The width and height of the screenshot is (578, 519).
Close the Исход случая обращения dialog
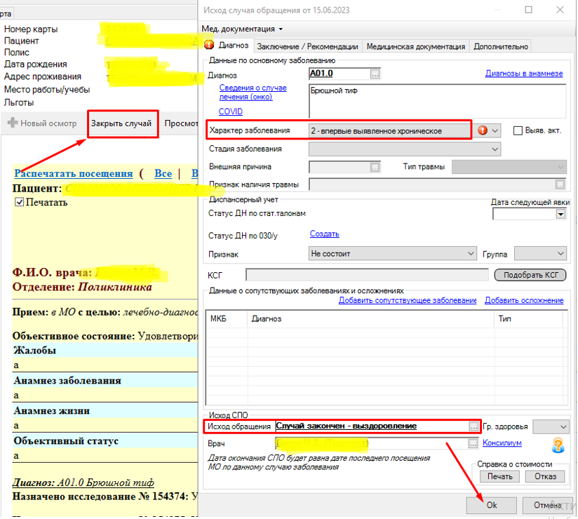(x=560, y=10)
